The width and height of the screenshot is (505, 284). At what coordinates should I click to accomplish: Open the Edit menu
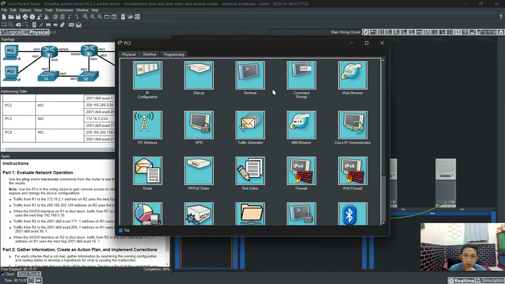[13, 10]
